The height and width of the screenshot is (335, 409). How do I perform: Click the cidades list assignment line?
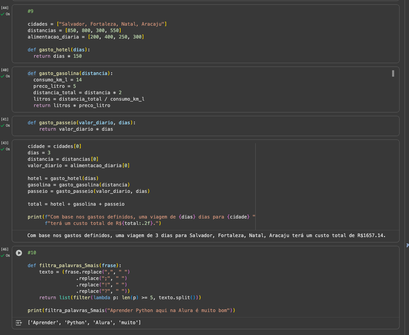coord(97,24)
